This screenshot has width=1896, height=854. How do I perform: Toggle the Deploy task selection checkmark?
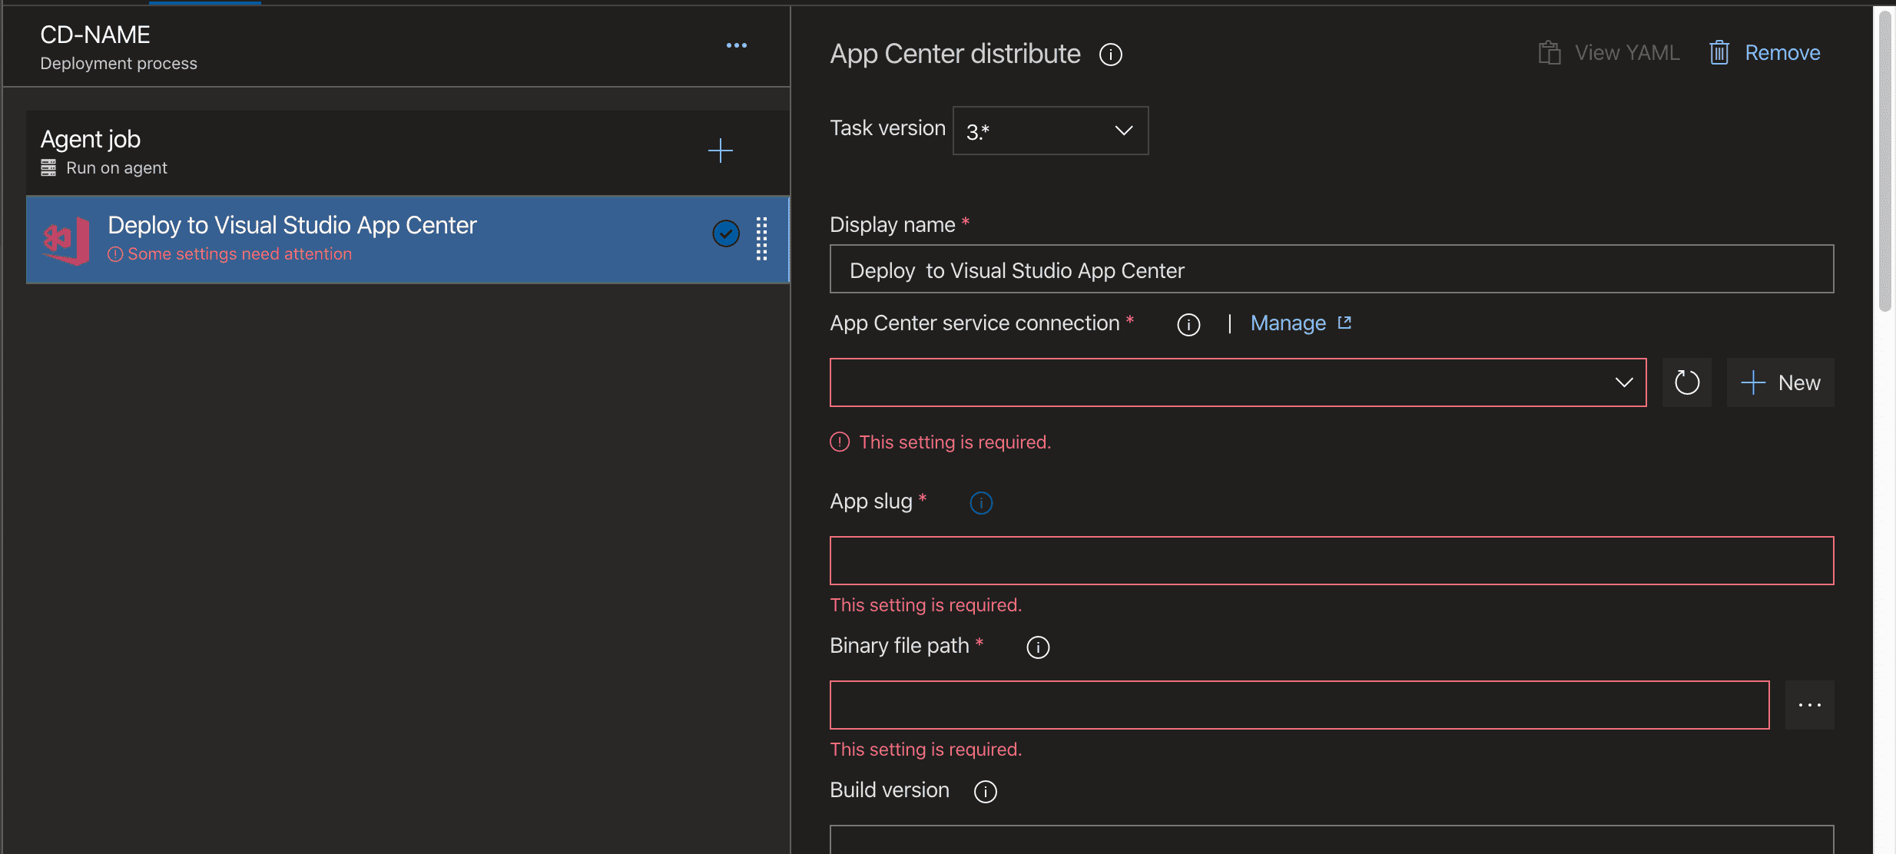(725, 233)
